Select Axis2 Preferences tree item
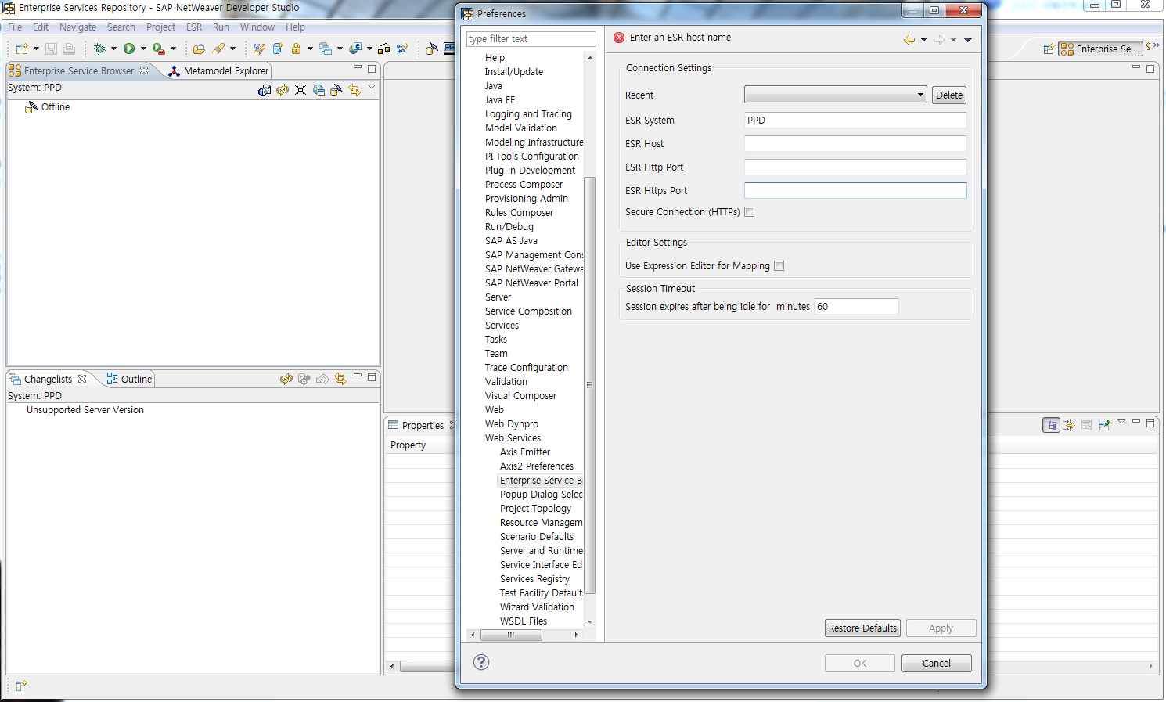 (537, 466)
